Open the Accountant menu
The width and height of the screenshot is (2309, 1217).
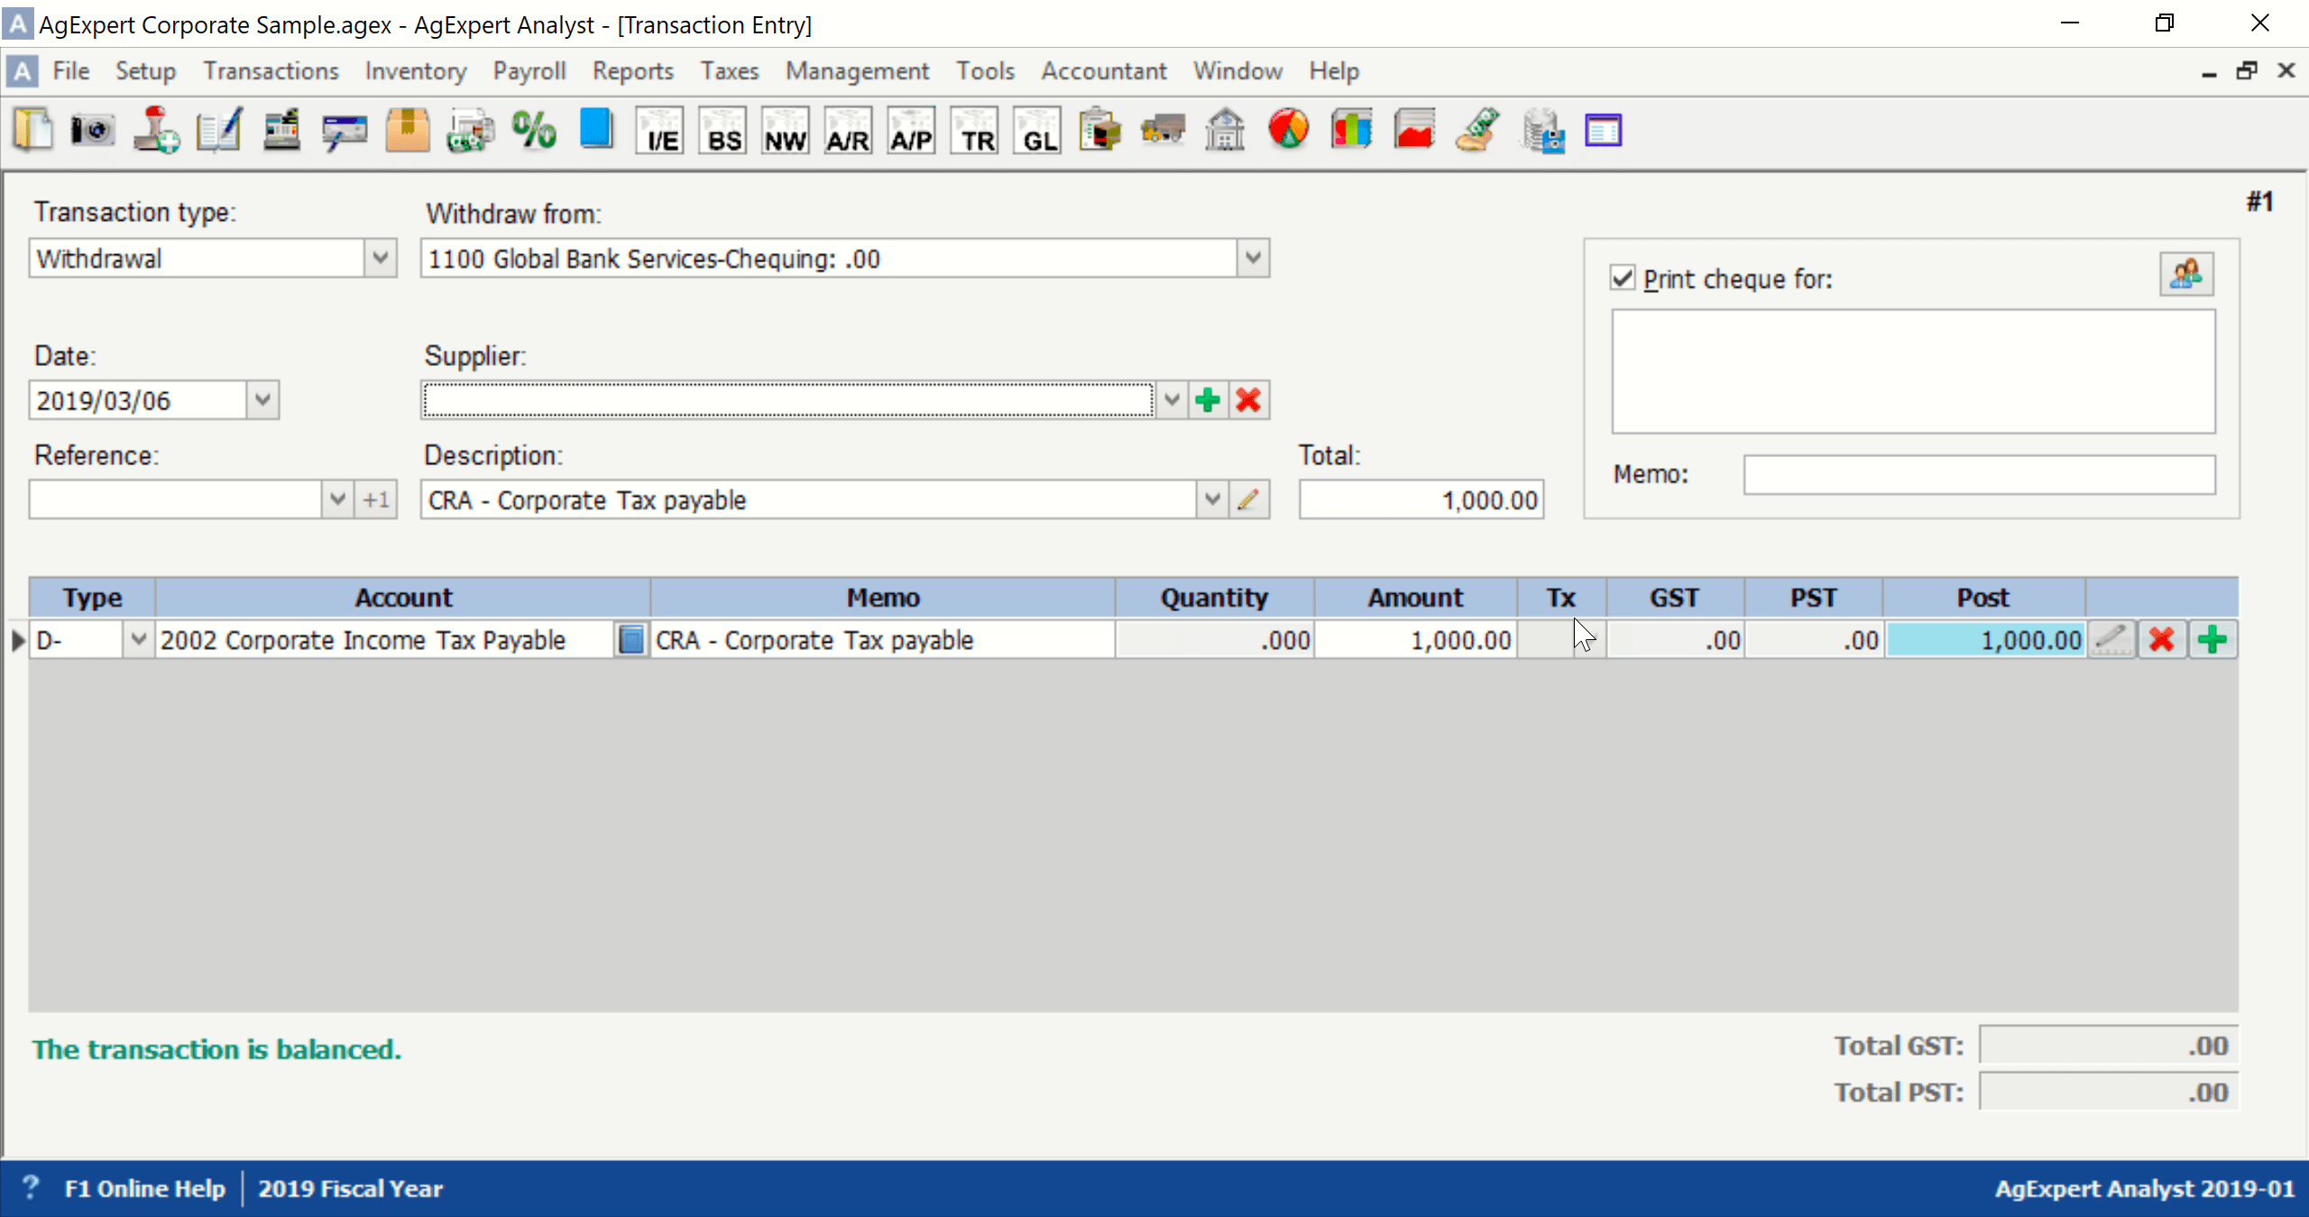[x=1103, y=70]
